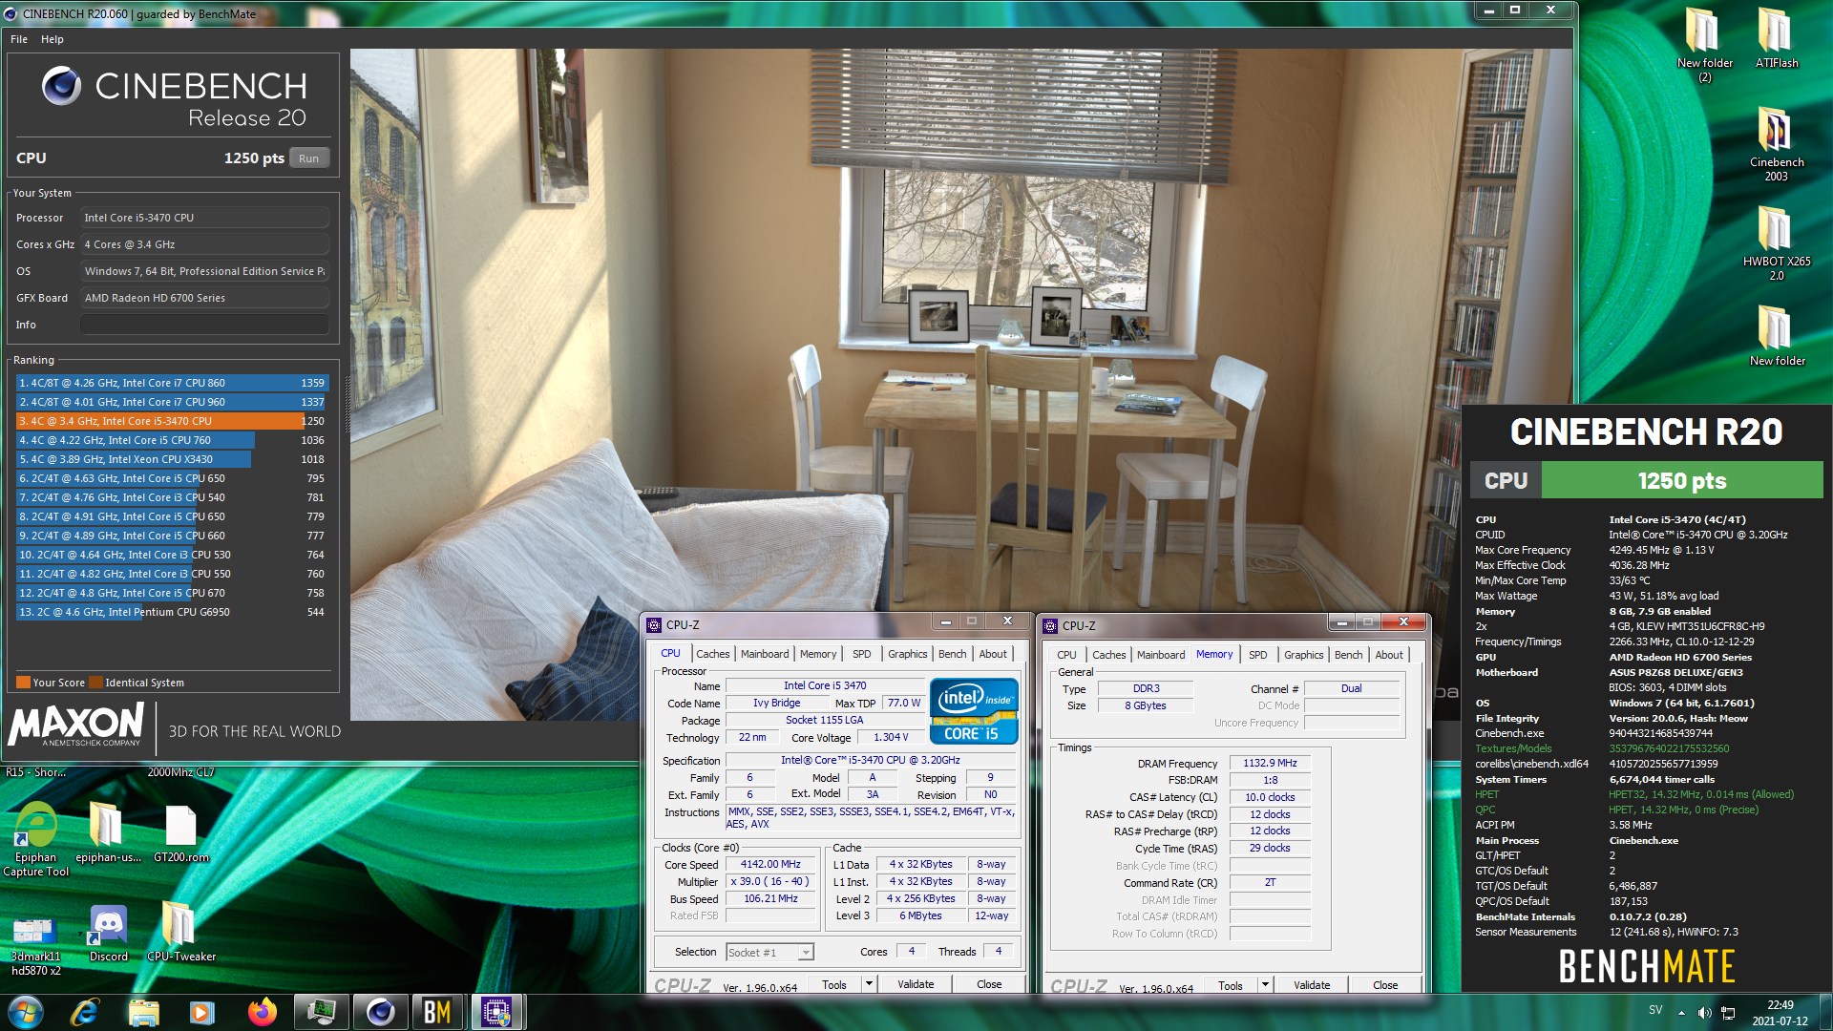
Task: Open Bench tab in right CPU-Z window
Action: click(x=1348, y=655)
